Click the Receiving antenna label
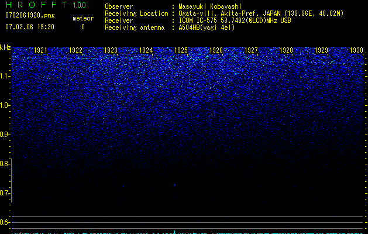The height and width of the screenshot is (234, 368). [x=135, y=27]
